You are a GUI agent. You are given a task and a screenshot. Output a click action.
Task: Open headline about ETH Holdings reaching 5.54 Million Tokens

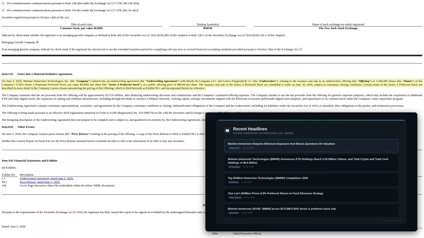click(x=311, y=163)
